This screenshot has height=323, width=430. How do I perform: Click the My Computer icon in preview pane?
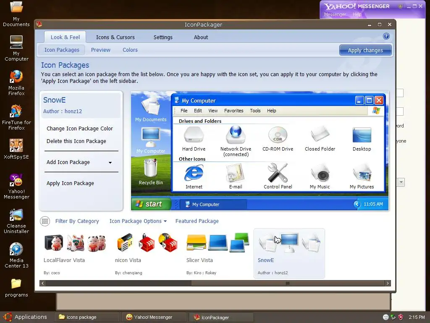(151, 137)
